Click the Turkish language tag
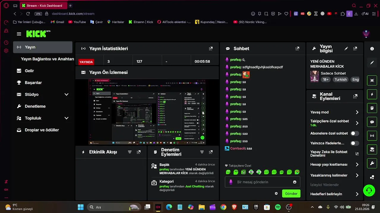Image resolution: width=380 pixels, height=213 pixels. tap(341, 79)
